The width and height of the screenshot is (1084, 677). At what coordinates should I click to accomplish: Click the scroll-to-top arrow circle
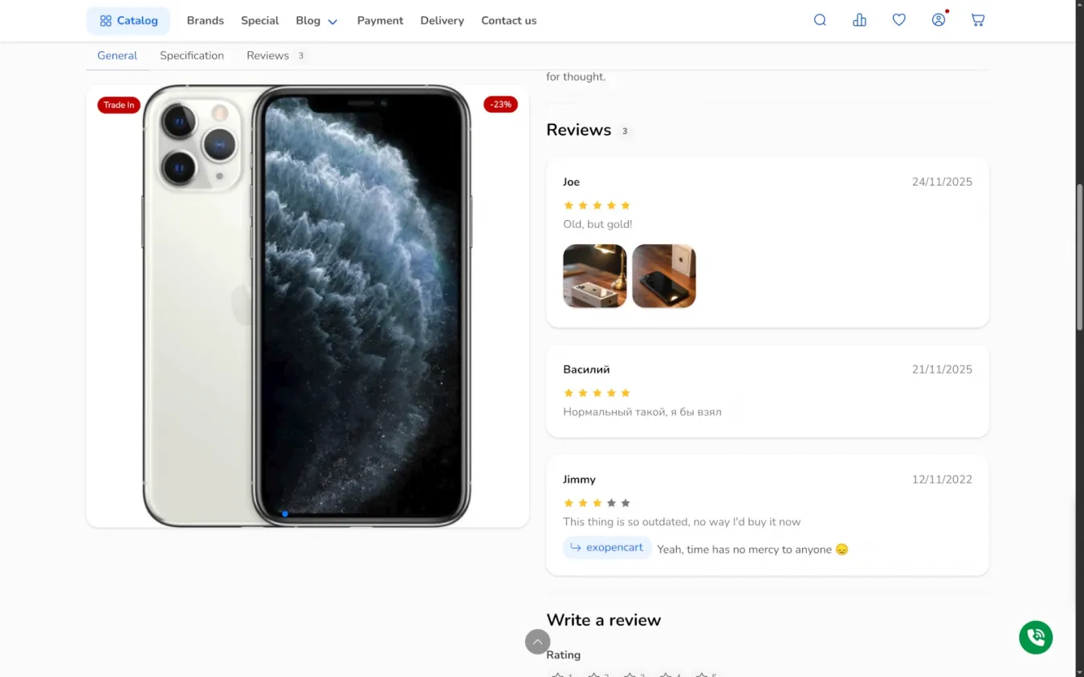[537, 642]
